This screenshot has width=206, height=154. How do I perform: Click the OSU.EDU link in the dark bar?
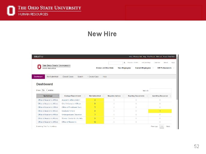39,56
